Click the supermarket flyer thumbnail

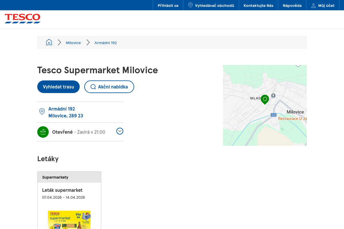pos(69,220)
